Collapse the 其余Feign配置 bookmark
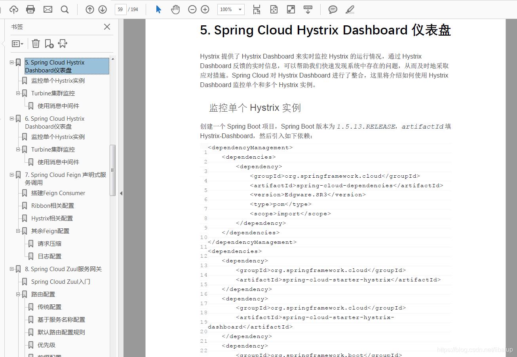The image size is (517, 357). [18, 231]
